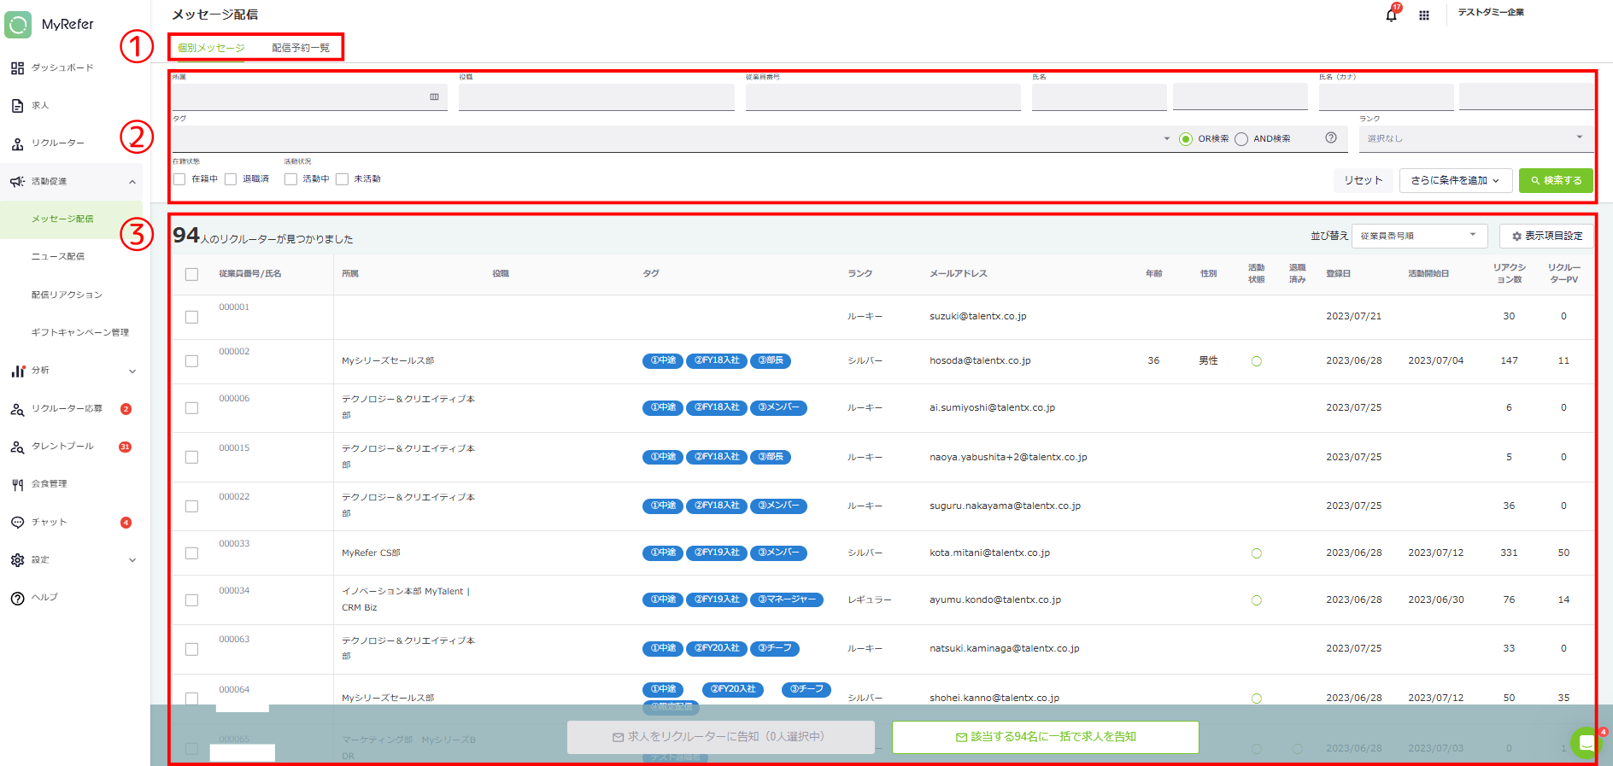Select the AND検索 radio button

pyautogui.click(x=1241, y=139)
